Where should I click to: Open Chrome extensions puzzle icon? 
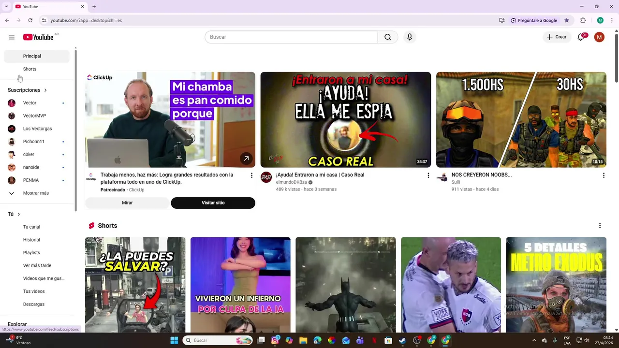[x=583, y=20]
